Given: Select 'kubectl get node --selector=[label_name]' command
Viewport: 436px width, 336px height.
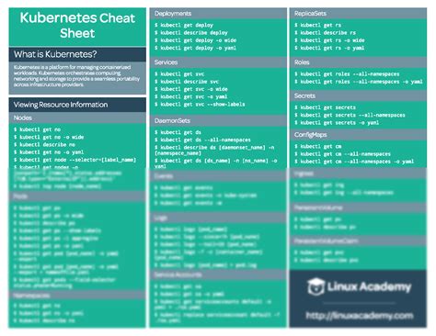Looking at the screenshot, I should click(75, 160).
